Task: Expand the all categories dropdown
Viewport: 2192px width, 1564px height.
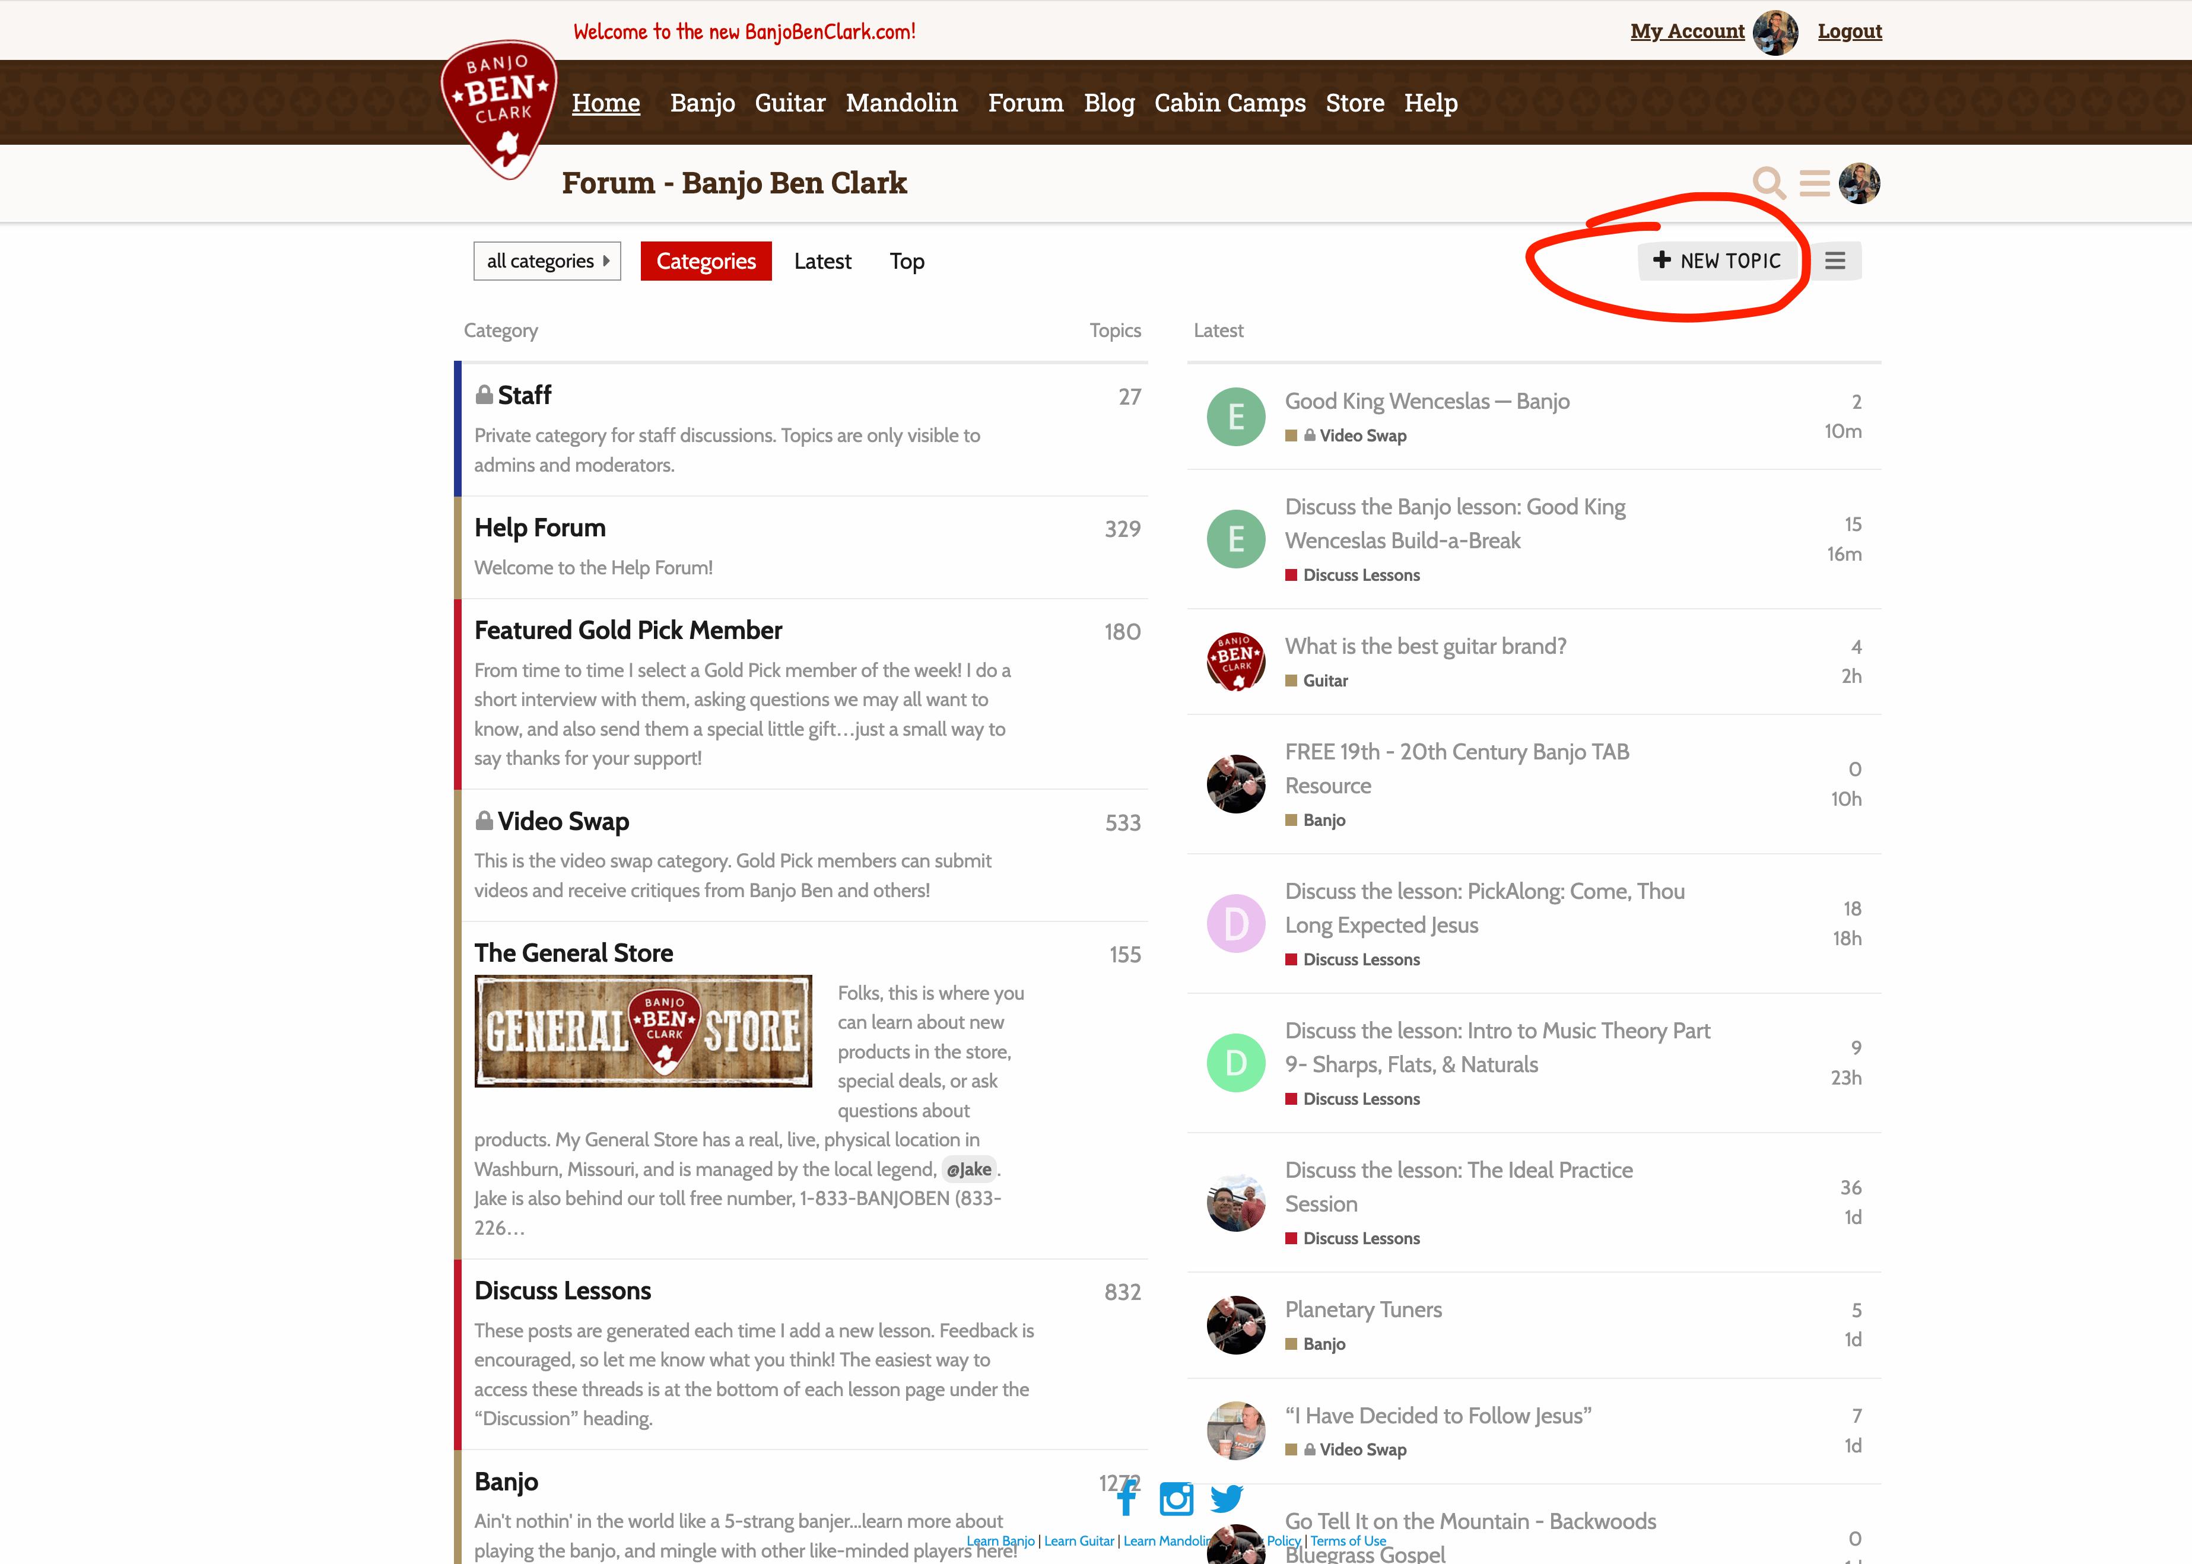Action: (x=547, y=261)
